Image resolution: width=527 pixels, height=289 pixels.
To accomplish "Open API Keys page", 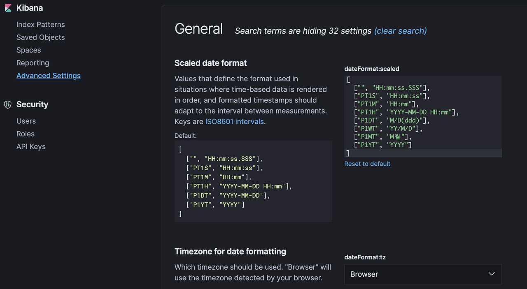I will 31,147.
